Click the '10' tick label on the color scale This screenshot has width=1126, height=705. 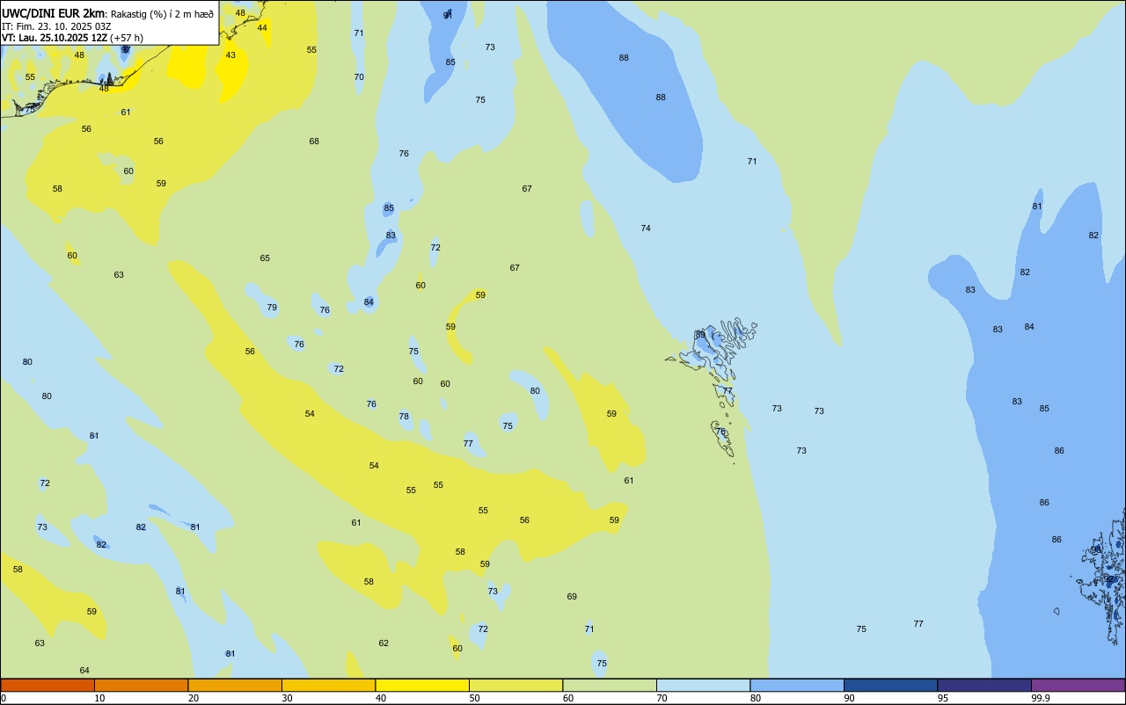99,698
